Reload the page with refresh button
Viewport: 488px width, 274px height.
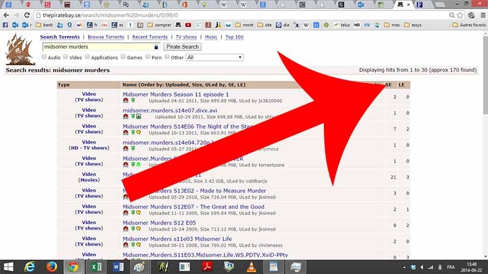(x=27, y=15)
